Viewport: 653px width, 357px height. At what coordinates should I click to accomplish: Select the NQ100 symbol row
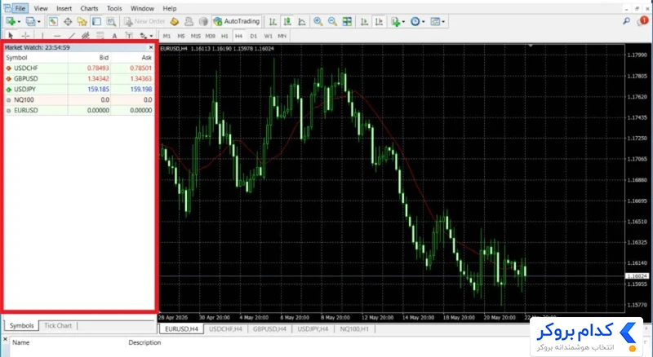pyautogui.click(x=79, y=100)
